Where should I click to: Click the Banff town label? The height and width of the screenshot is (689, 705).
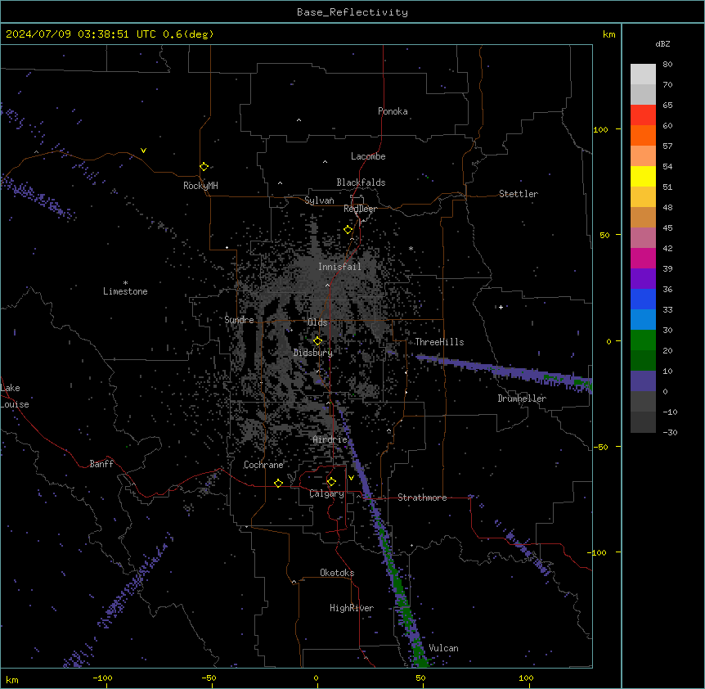coord(101,464)
